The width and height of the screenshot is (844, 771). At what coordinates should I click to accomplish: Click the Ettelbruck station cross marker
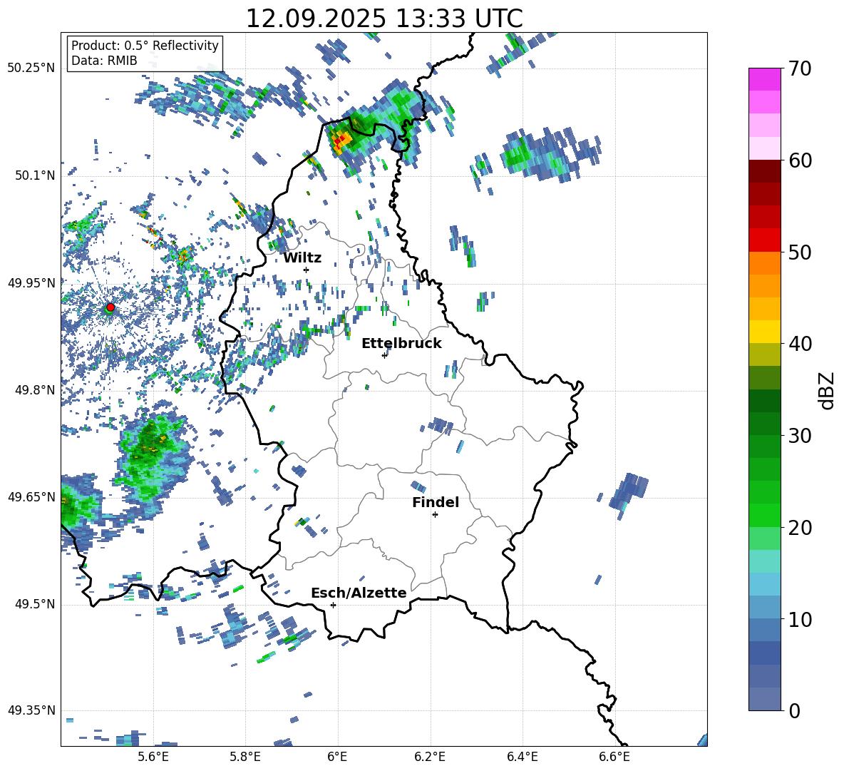tap(384, 355)
